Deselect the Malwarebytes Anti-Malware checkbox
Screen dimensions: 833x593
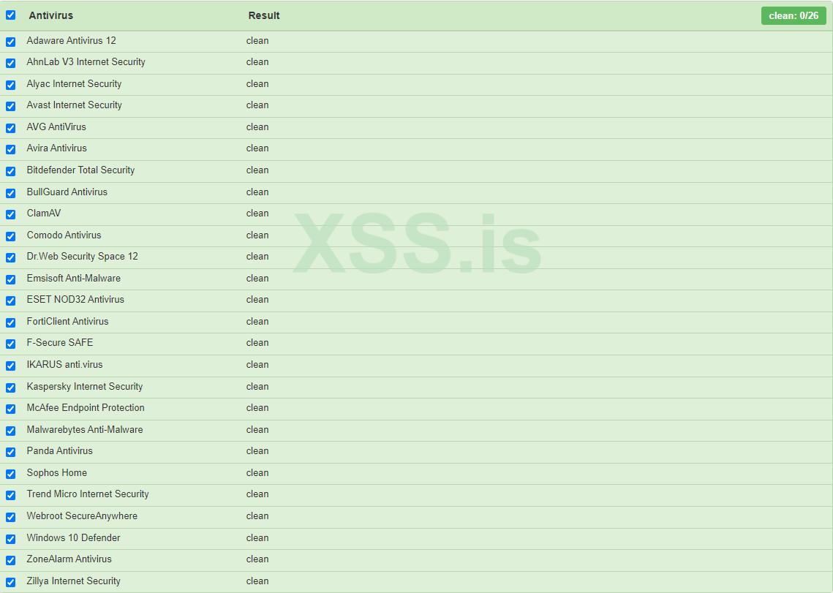click(x=10, y=431)
